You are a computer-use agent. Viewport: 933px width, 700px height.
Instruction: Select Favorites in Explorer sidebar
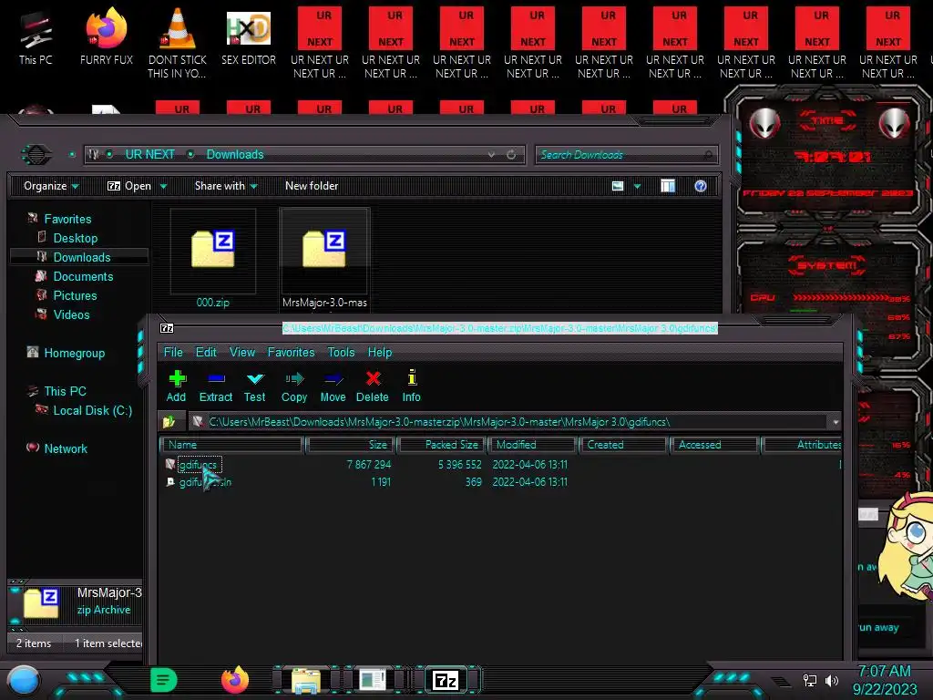pyautogui.click(x=67, y=219)
